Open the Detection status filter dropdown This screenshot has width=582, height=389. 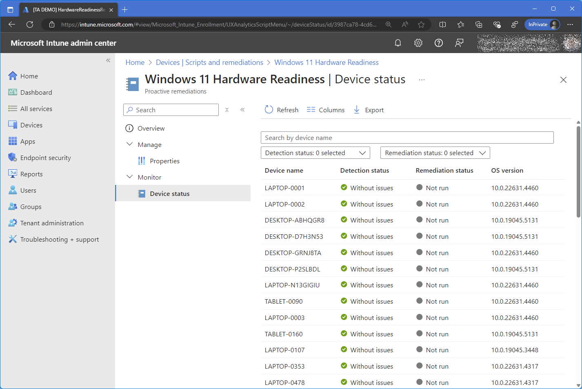pyautogui.click(x=315, y=153)
